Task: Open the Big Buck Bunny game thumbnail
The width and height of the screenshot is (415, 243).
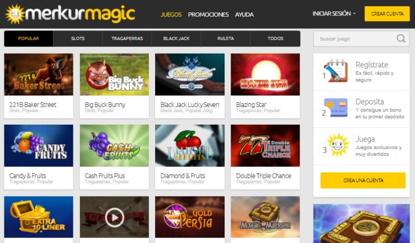Action: click(x=114, y=75)
